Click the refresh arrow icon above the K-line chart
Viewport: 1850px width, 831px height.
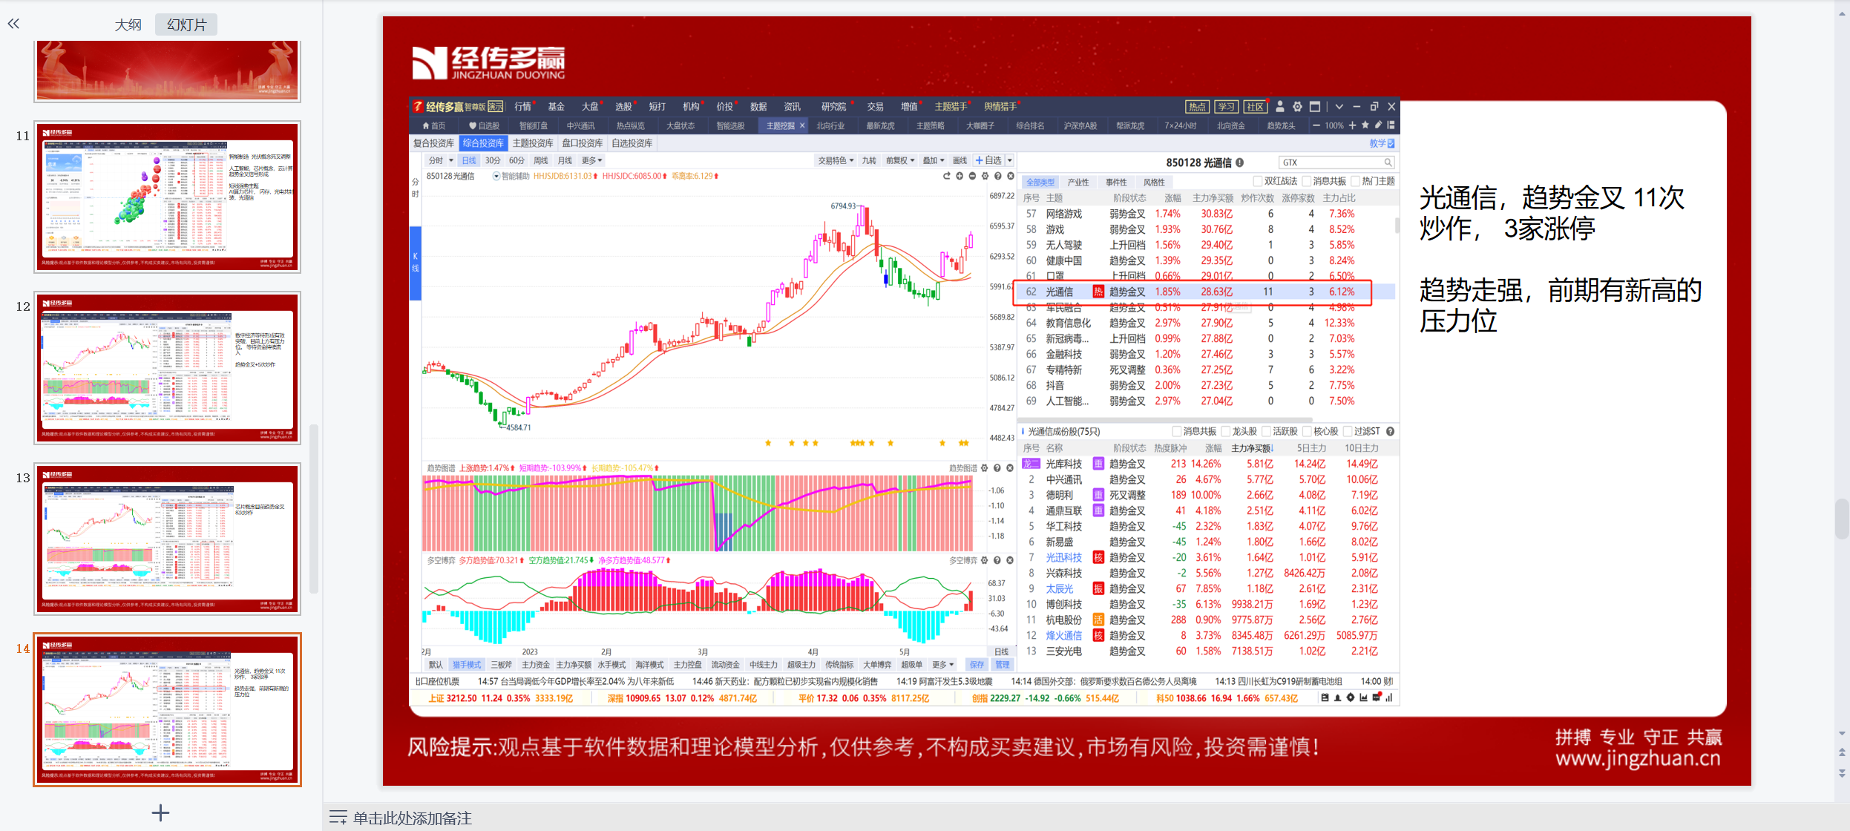946,176
